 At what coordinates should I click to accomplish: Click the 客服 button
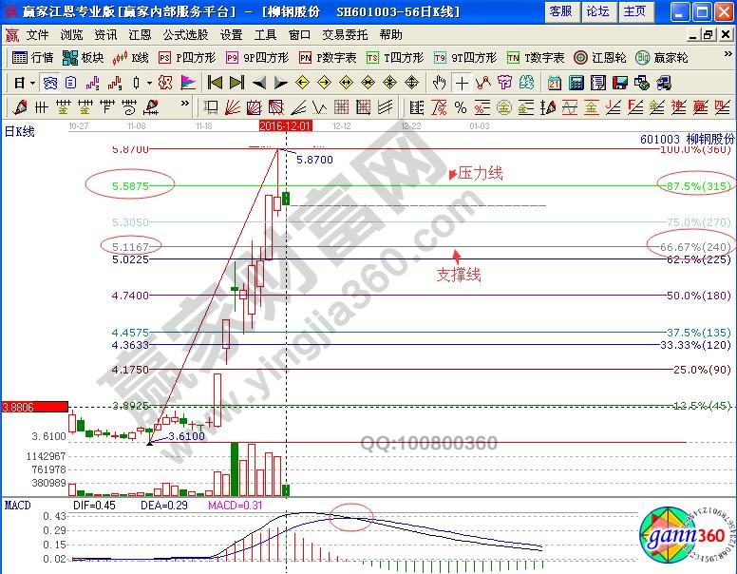click(560, 11)
